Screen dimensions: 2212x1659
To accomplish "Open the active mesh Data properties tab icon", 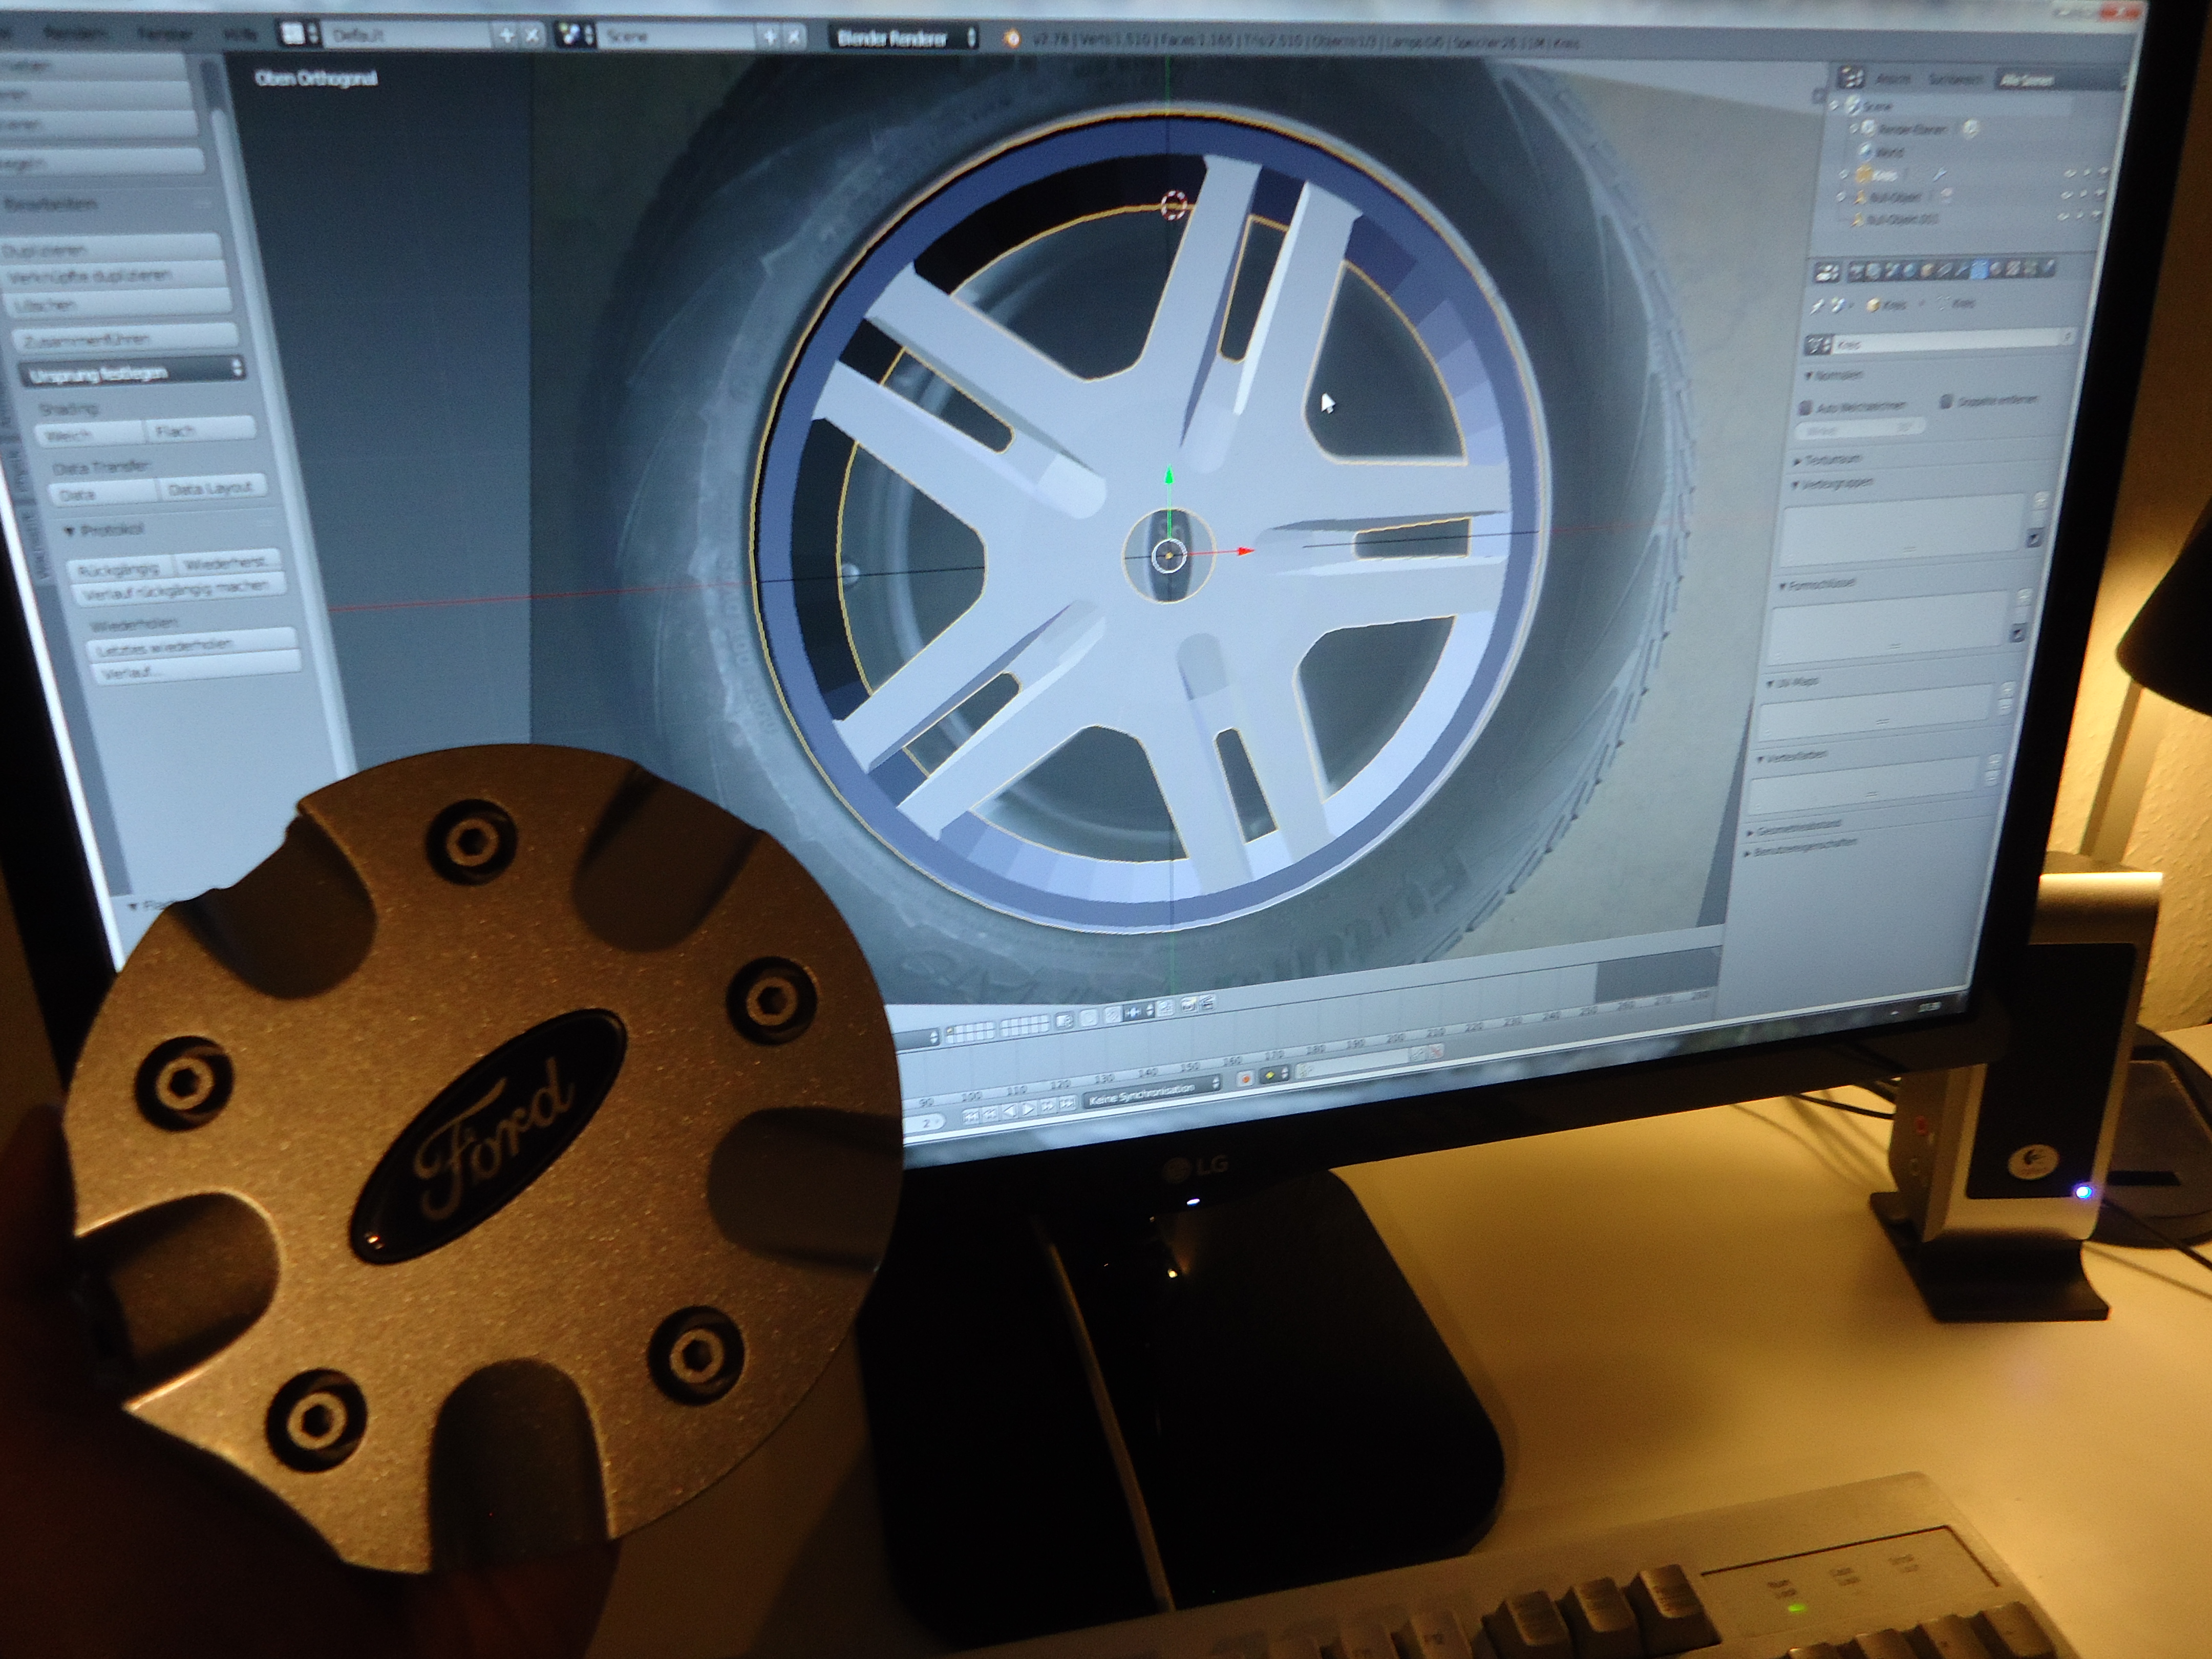I will [x=1981, y=269].
